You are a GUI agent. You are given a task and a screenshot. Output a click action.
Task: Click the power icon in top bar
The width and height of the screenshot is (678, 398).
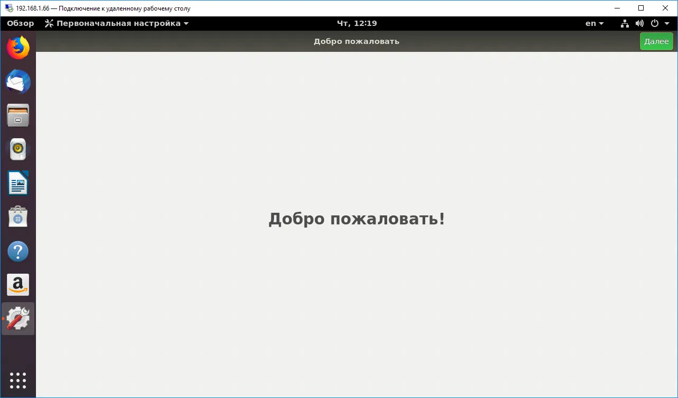coord(655,23)
